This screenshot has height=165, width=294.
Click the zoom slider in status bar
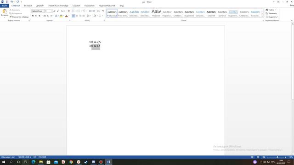click(x=277, y=157)
